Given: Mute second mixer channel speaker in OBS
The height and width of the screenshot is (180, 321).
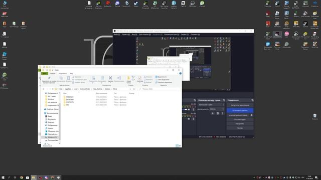Looking at the screenshot, I should [189, 119].
